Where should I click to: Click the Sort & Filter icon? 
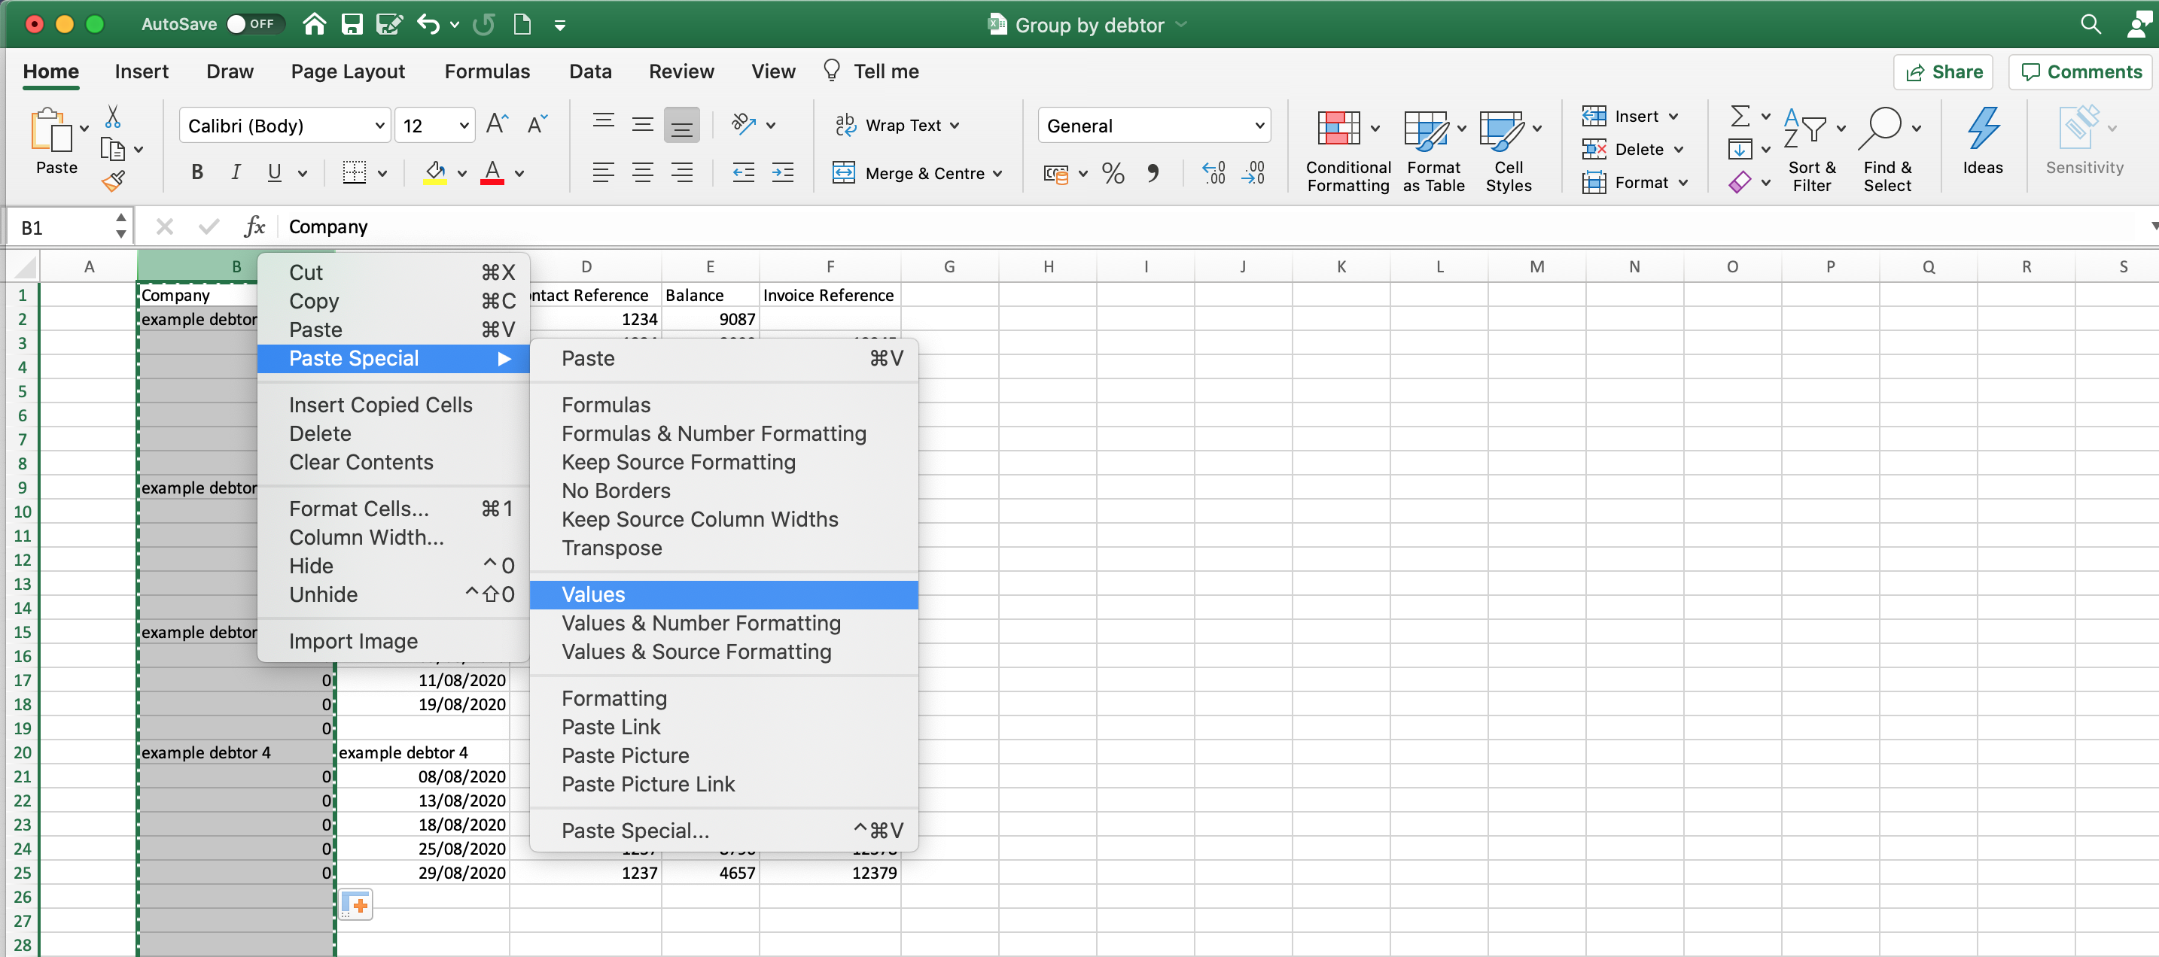[x=1804, y=129]
